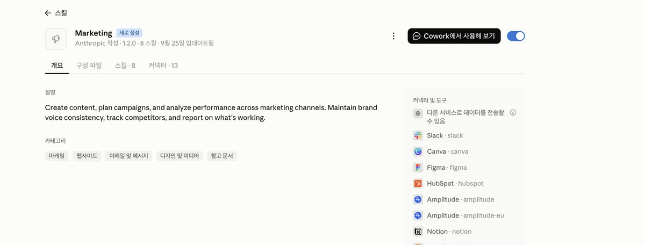Click the Notion · notion connector label

[449, 232]
